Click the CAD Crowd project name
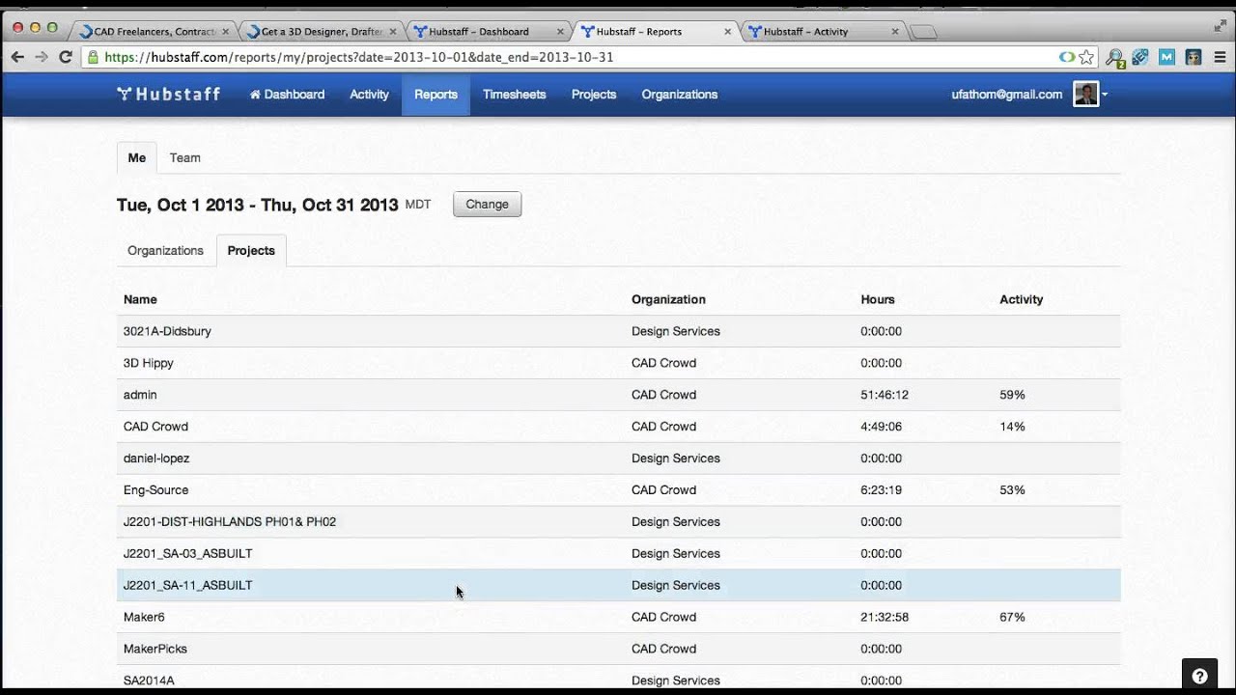1236x695 pixels. pos(155,427)
